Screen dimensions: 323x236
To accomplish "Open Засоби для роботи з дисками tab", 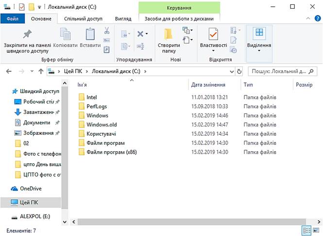I will pos(179,19).
